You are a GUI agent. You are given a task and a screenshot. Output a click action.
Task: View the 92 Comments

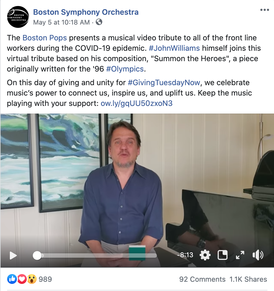(202, 279)
